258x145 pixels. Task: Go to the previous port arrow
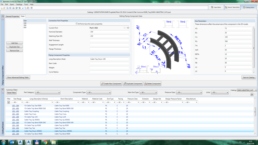click(124, 28)
